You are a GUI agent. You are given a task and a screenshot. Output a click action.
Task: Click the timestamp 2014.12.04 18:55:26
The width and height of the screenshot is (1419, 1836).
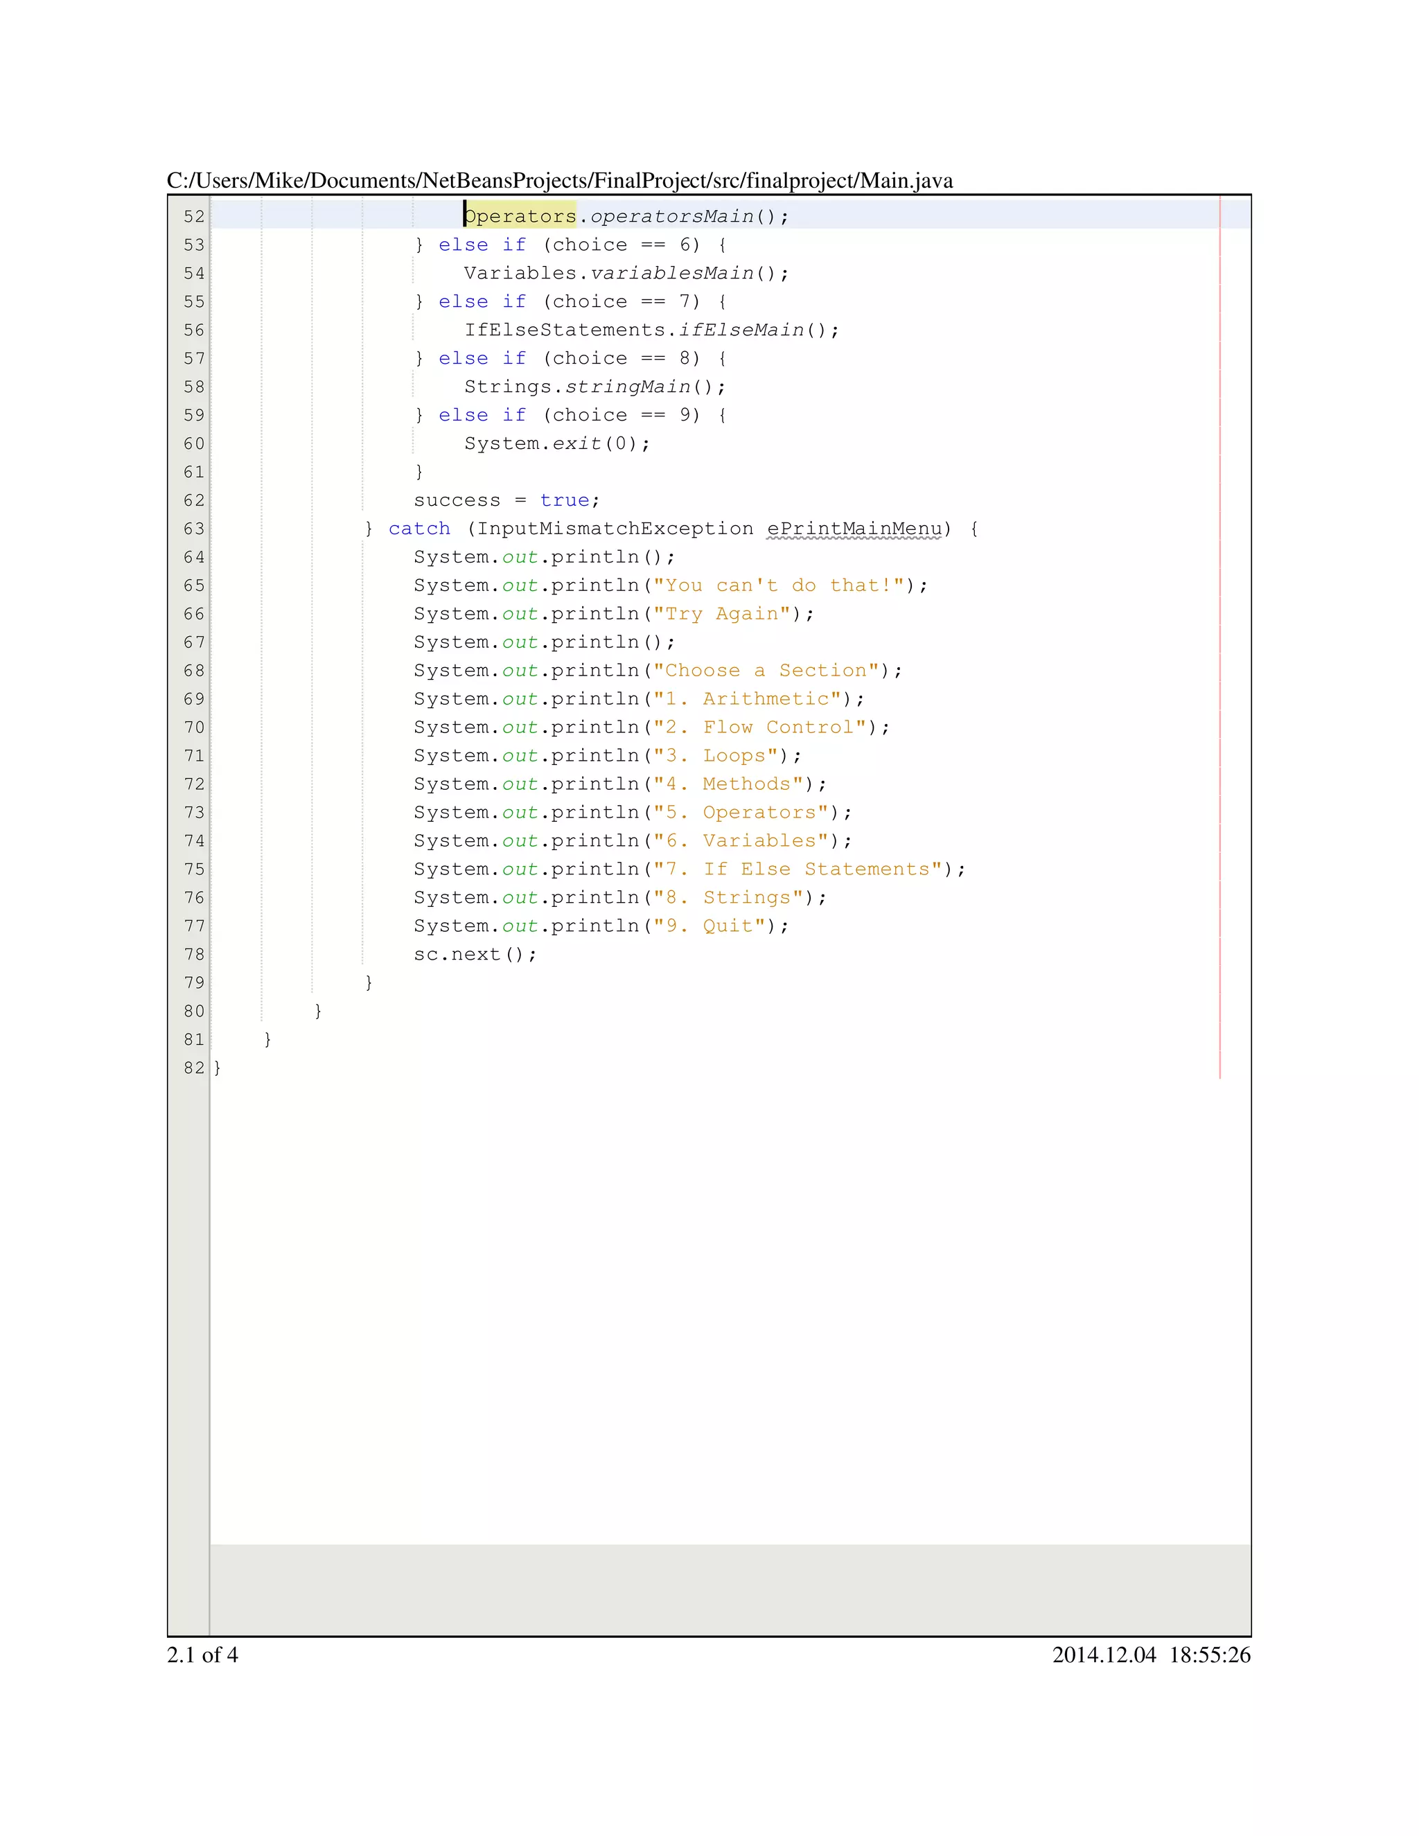(1150, 1655)
